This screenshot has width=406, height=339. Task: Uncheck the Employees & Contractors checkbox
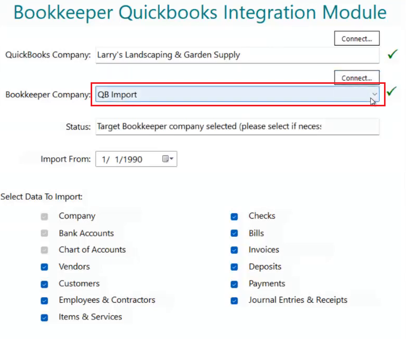45,301
